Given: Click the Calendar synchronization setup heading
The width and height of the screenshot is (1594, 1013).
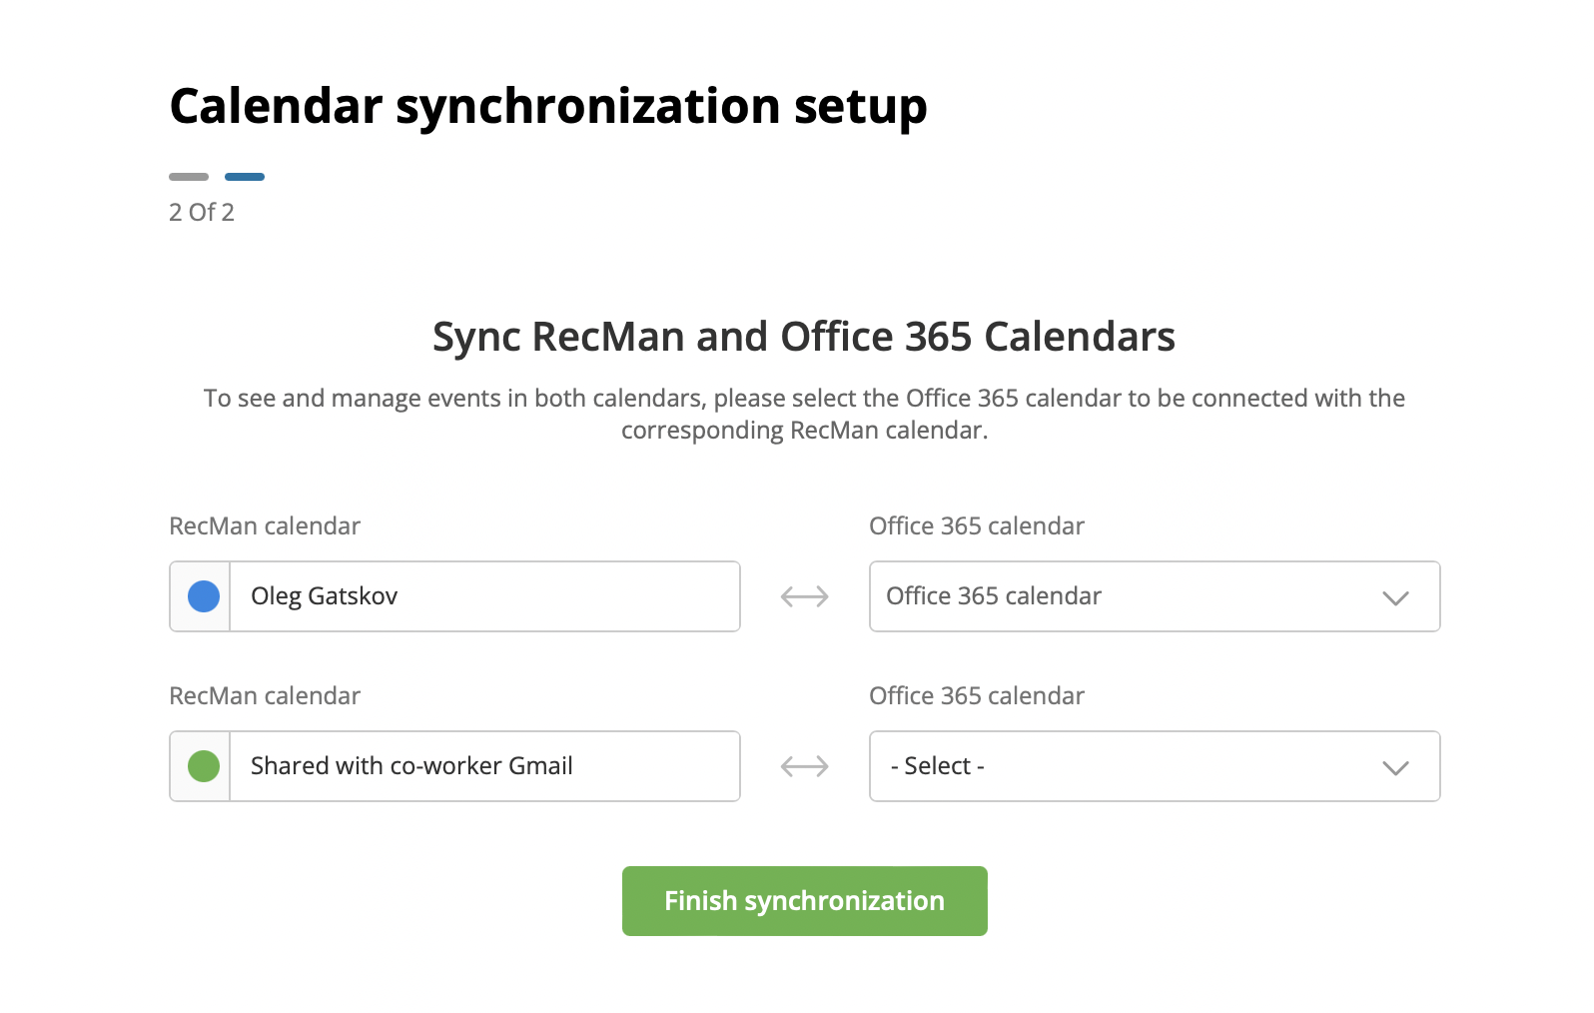Looking at the screenshot, I should click(548, 106).
